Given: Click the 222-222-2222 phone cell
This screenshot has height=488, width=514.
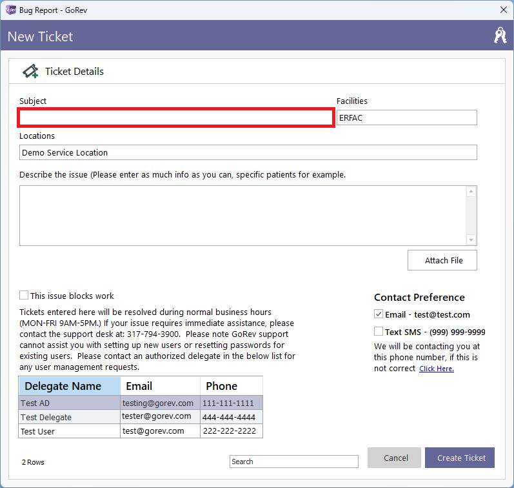Looking at the screenshot, I should (x=232, y=431).
